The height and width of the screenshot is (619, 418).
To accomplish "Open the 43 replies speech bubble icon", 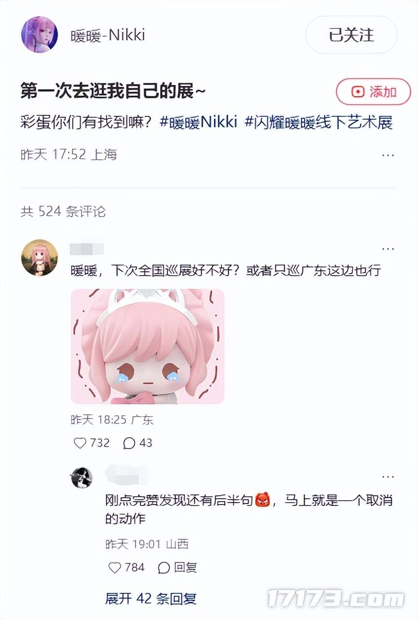I will pyautogui.click(x=129, y=443).
